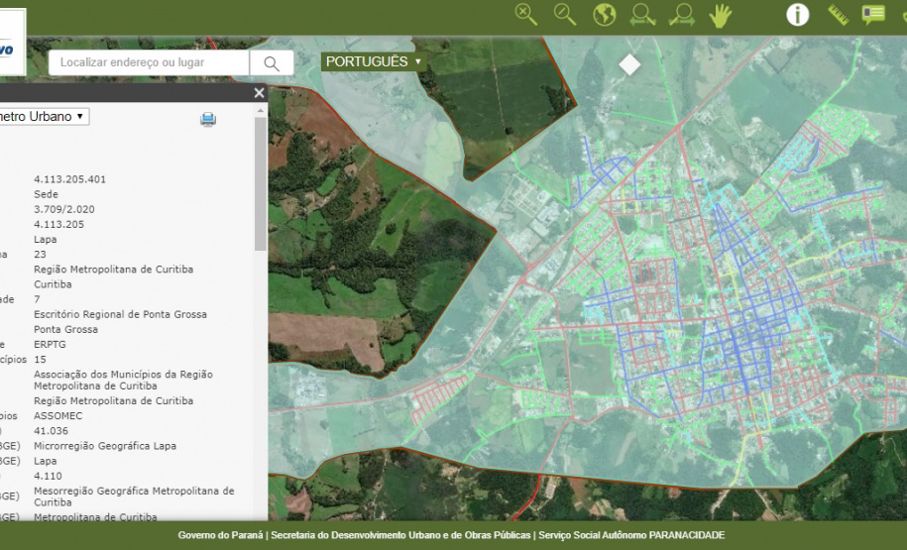Click the white diamond marker on map
Viewport: 907px width, 550px height.
pos(629,64)
